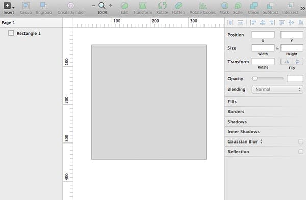Open the Gaussian Blur type selector

click(x=261, y=141)
